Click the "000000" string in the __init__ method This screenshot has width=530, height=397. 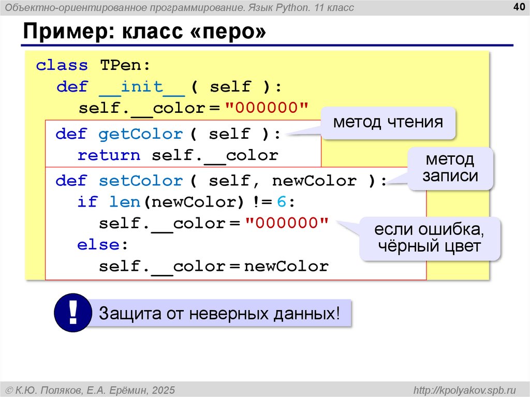point(266,108)
